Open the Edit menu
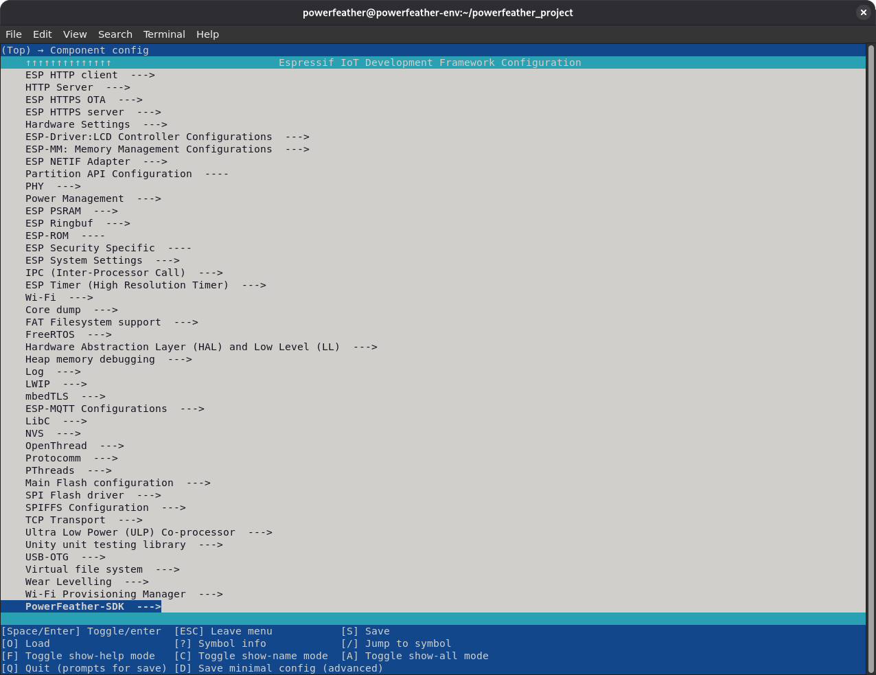This screenshot has height=675, width=876. click(x=42, y=34)
